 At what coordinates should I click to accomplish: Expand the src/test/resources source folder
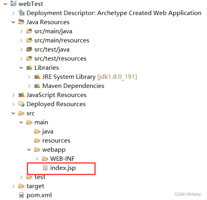click(x=21, y=59)
